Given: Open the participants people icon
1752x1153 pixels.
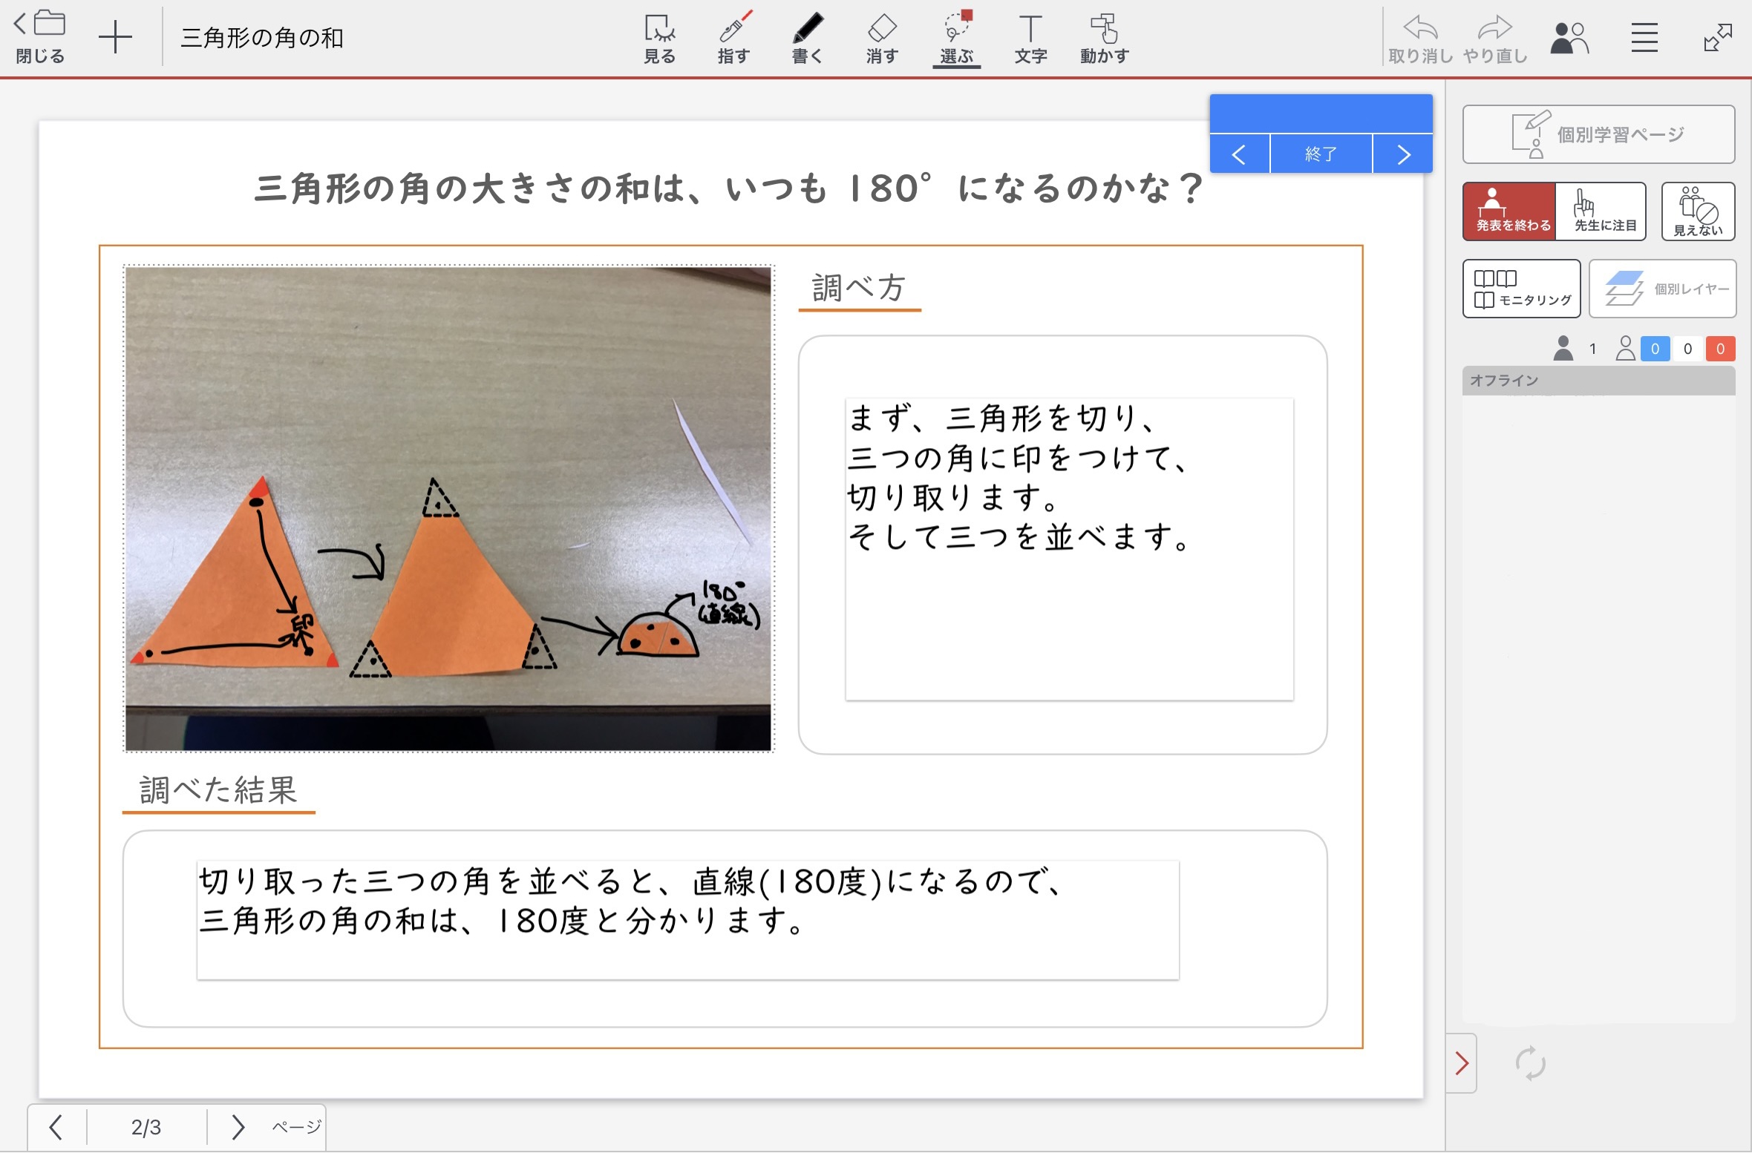Looking at the screenshot, I should (x=1569, y=37).
